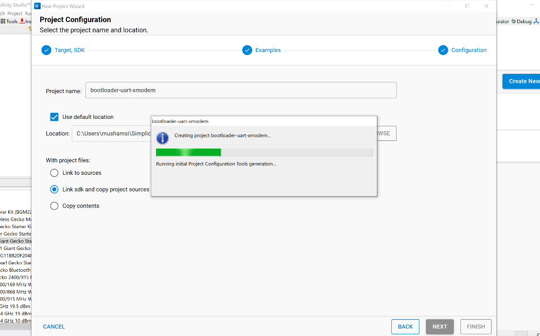The image size is (540, 336).
Task: Go back with the BACK button
Action: [x=405, y=327]
